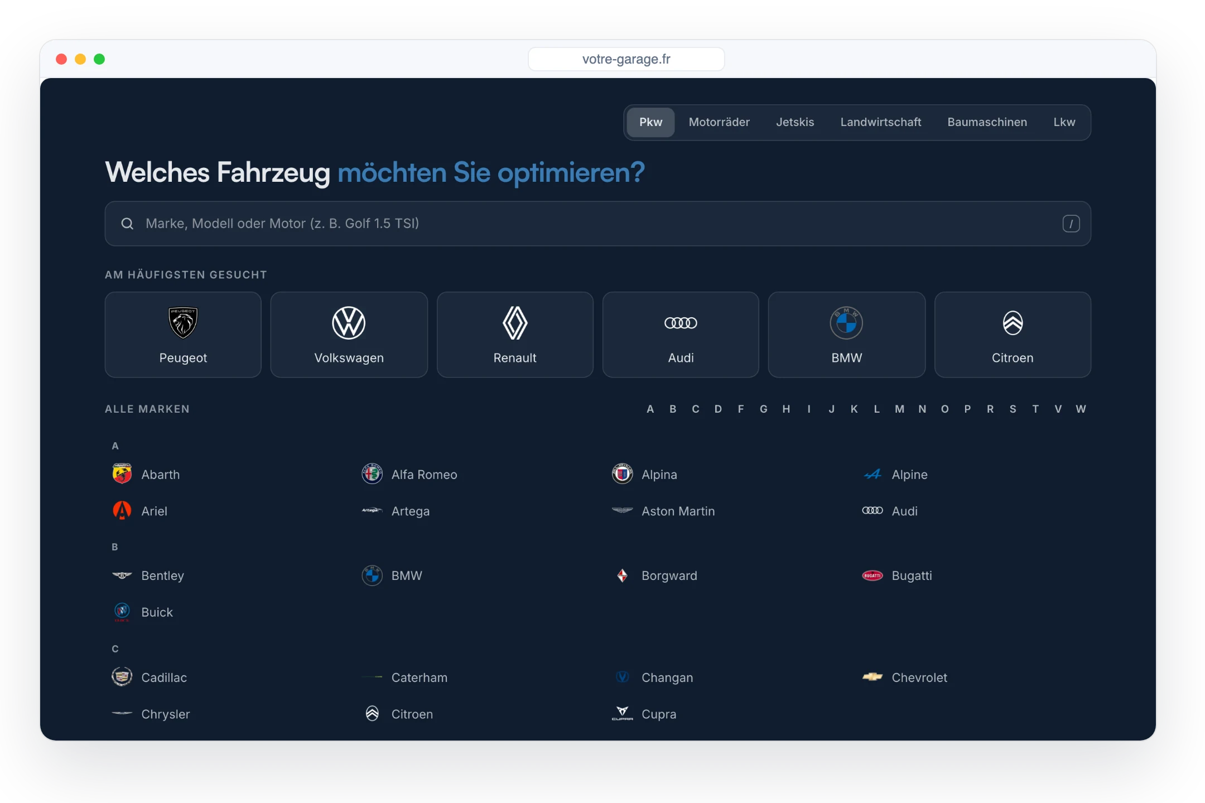Click the votre-garage.fr address bar
Viewport: 1205px width, 803px height.
coord(626,59)
